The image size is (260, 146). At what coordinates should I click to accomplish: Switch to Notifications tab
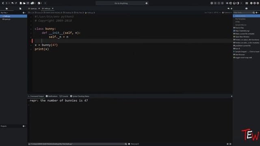(x=52, y=96)
